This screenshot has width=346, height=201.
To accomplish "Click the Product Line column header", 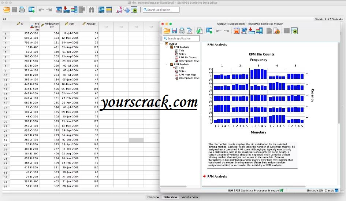I will [35, 26].
